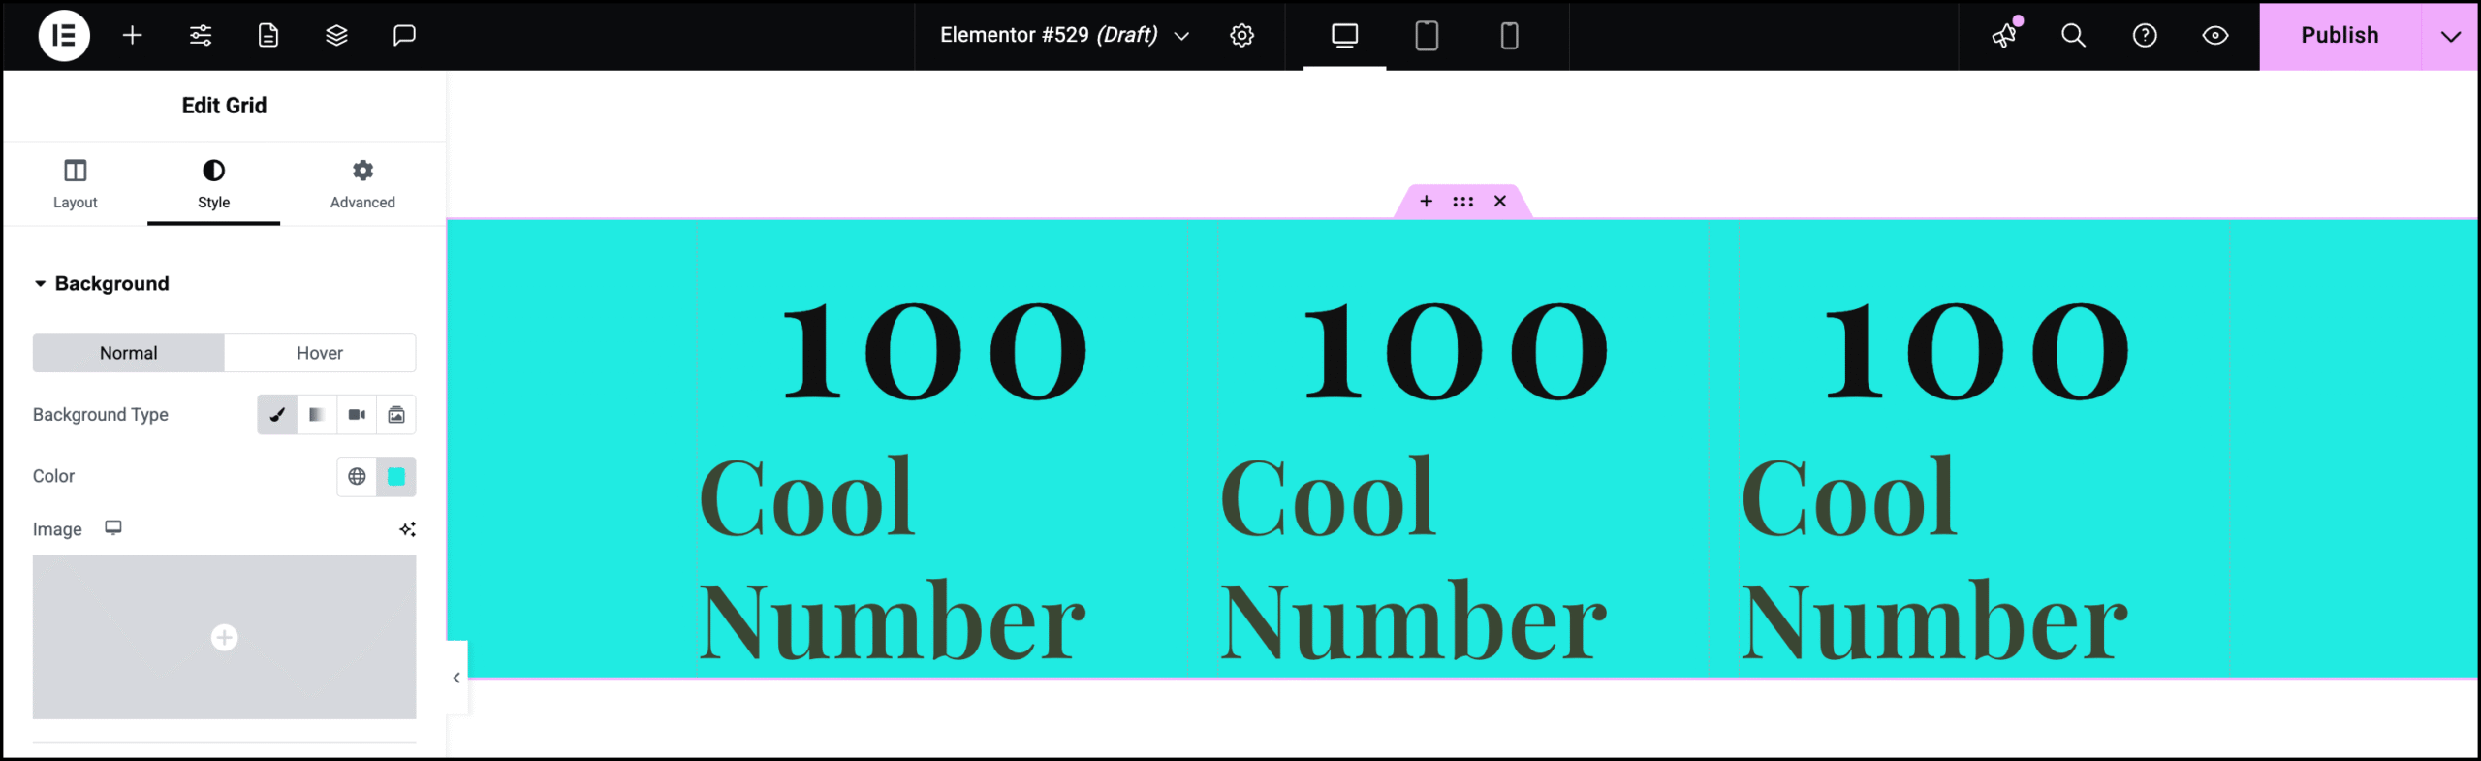The image size is (2481, 761).
Task: Open page settings gear icon
Action: click(x=1241, y=36)
